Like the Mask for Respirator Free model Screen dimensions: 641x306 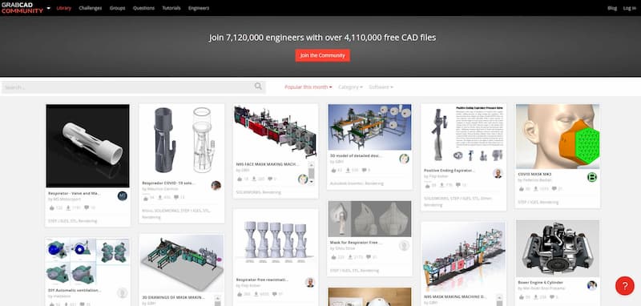[333, 257]
